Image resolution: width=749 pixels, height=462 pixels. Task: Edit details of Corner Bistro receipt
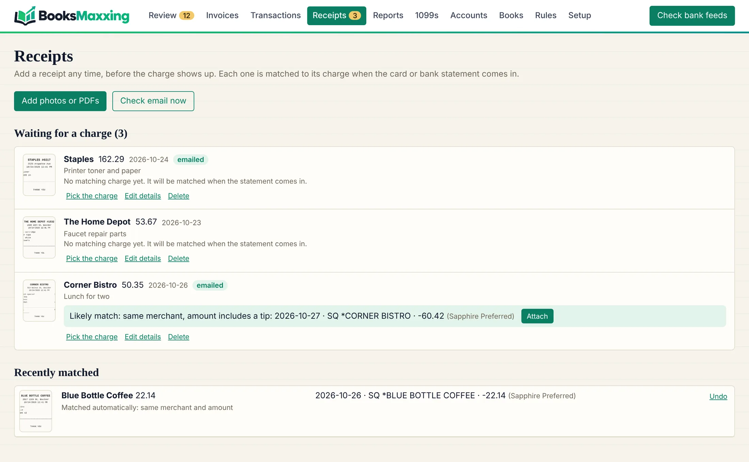pos(143,337)
